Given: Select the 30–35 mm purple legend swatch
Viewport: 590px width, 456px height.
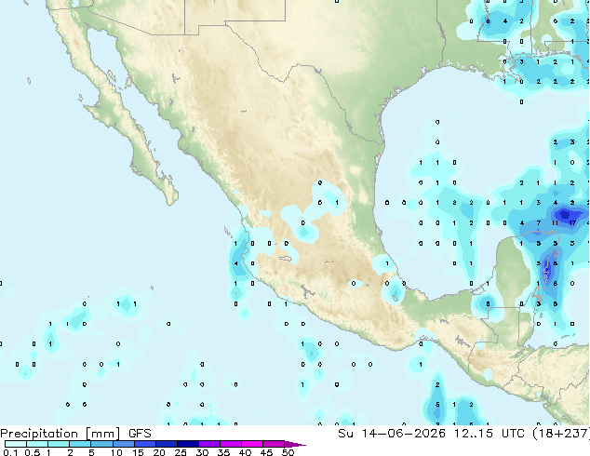Looking at the screenshot, I should (209, 444).
